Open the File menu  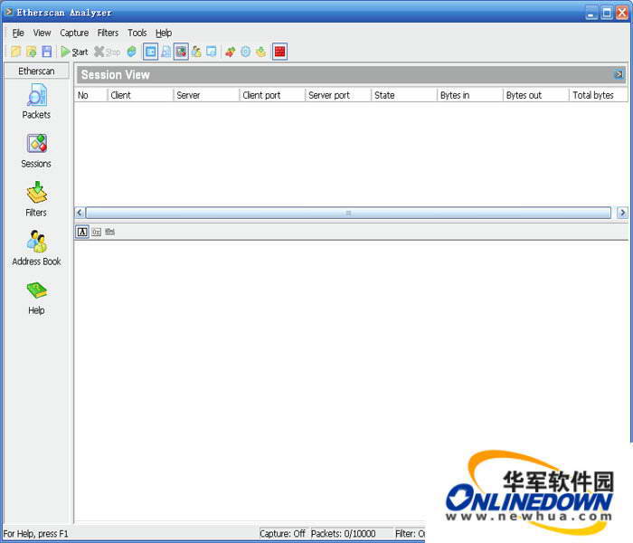pyautogui.click(x=18, y=33)
